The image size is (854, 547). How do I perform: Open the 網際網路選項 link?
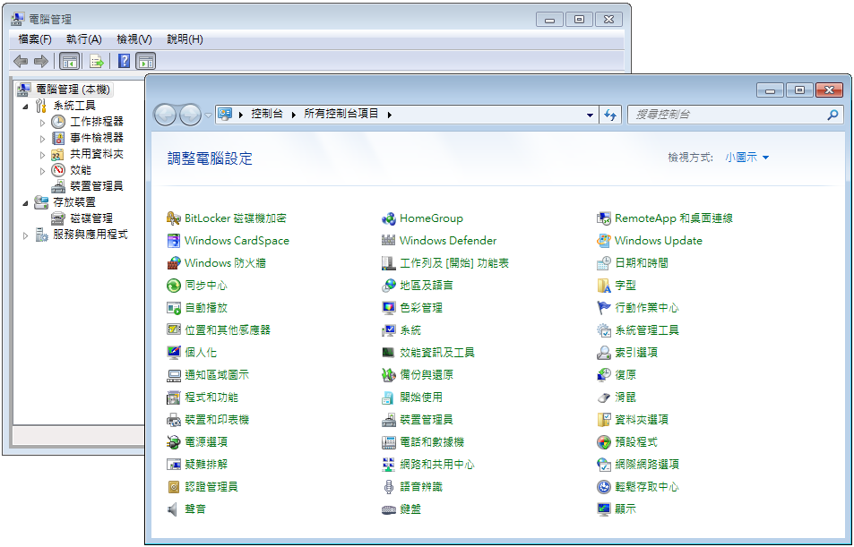pyautogui.click(x=646, y=465)
